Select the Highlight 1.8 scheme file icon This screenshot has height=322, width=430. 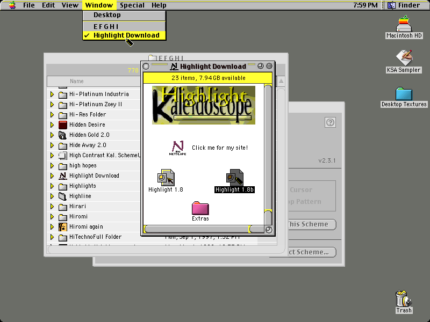(166, 178)
